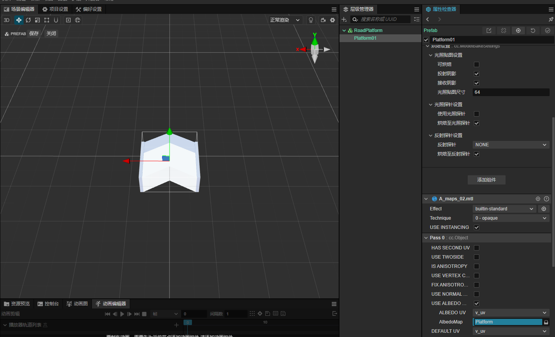Select the rotate gizmo tool

[x=28, y=20]
